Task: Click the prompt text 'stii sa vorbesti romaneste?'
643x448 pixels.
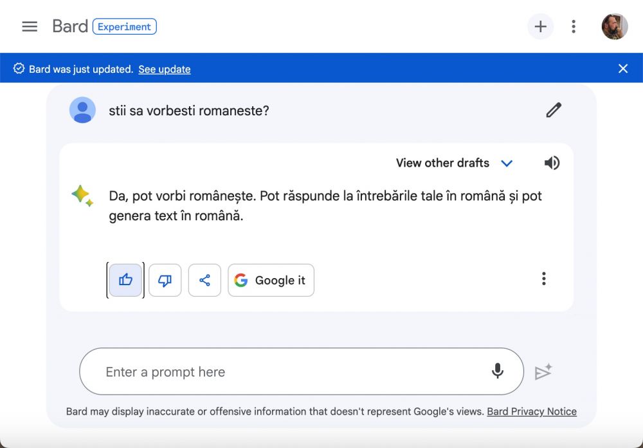Action: [x=188, y=111]
